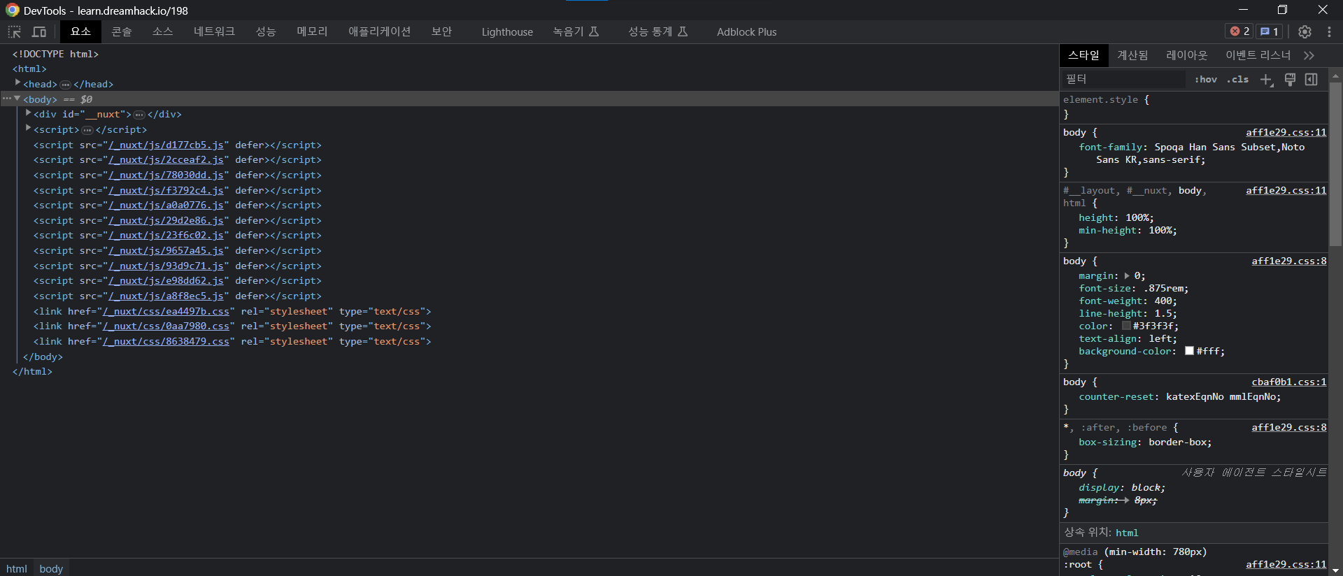
Task: Select the closing </html> tag line
Action: point(32,372)
